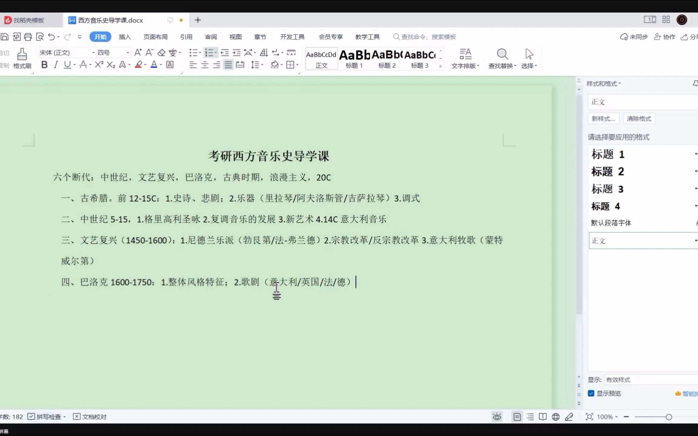Open 查找替换 tool
Screen dimensions: 698x436
[502, 59]
